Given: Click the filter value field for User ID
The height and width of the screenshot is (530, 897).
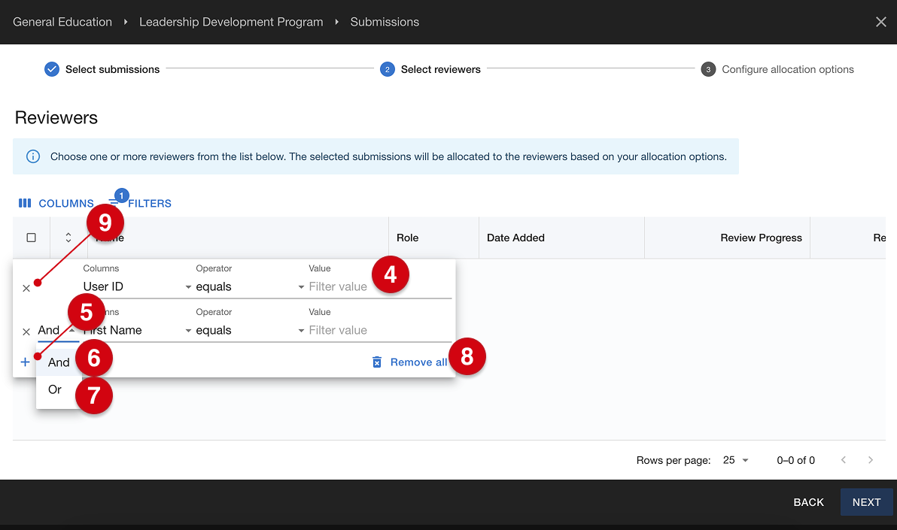Looking at the screenshot, I should point(380,286).
